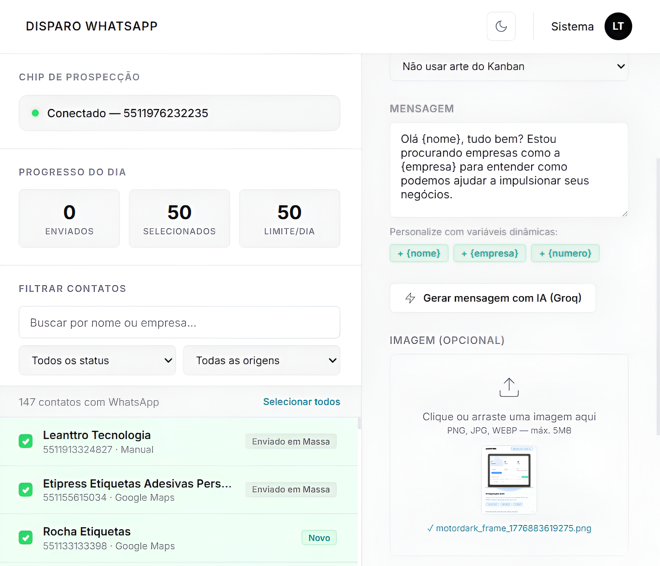Click the upload arrow icon
This screenshot has height=566, width=660.
click(509, 387)
